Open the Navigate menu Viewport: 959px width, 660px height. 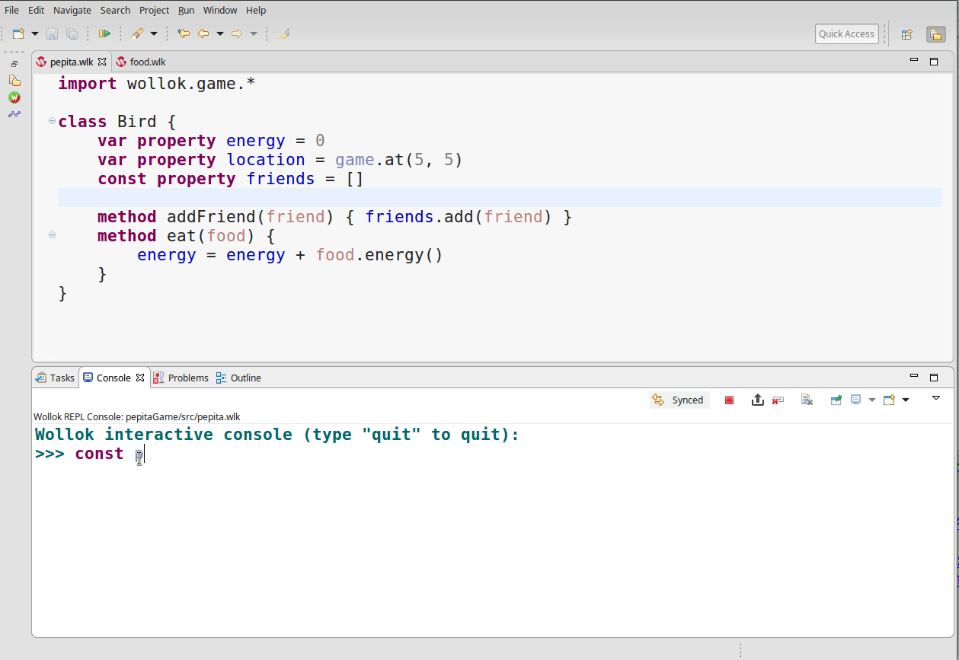(x=72, y=10)
